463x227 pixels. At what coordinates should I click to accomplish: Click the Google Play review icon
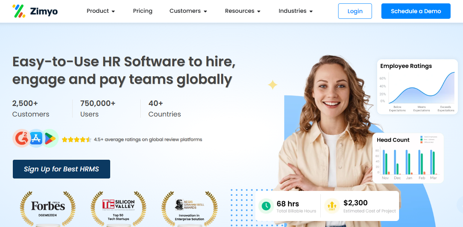point(50,138)
